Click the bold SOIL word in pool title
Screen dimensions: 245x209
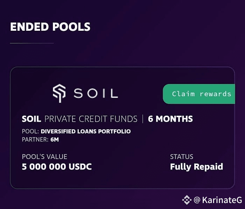click(x=31, y=119)
